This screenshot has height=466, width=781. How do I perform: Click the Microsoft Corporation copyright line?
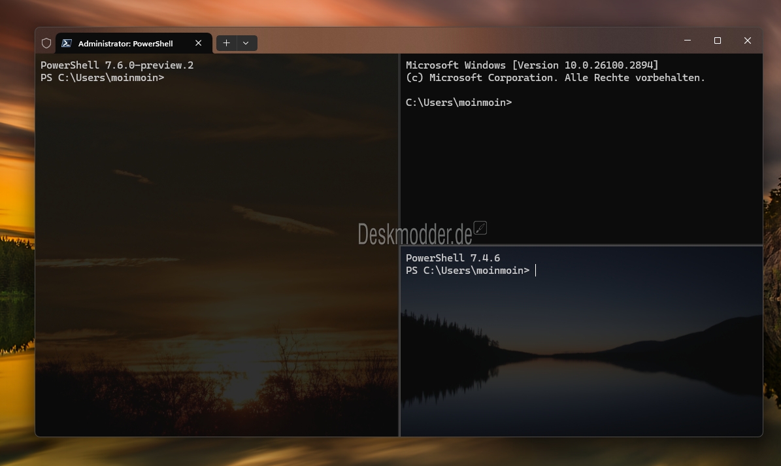coord(556,78)
